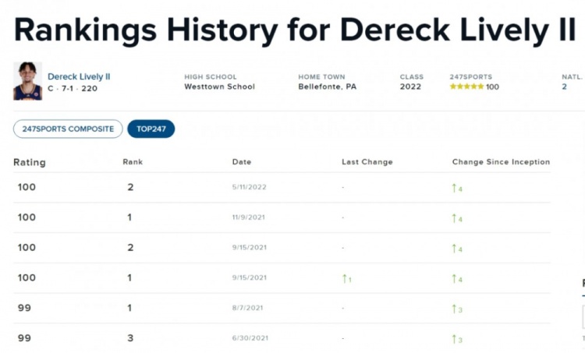Click Last Change up arrow showing 1
This screenshot has height=353, width=585.
(345, 278)
